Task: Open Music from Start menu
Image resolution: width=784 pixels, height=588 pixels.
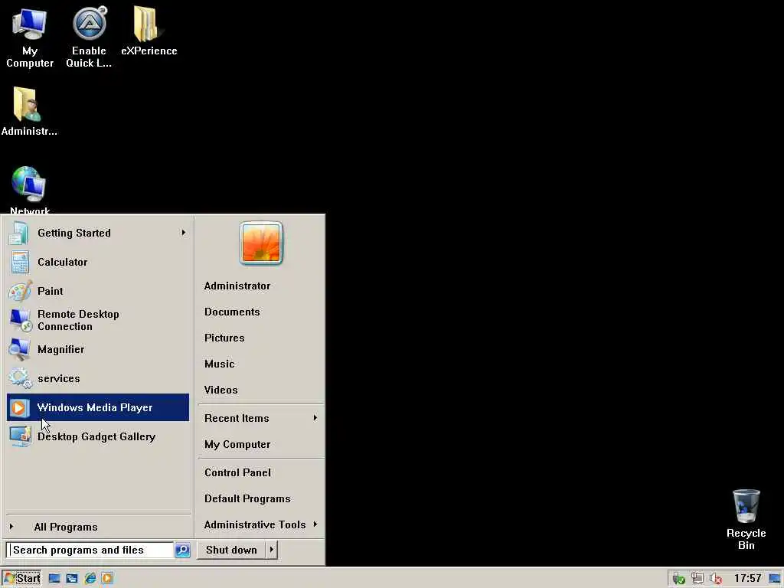Action: pos(260,364)
